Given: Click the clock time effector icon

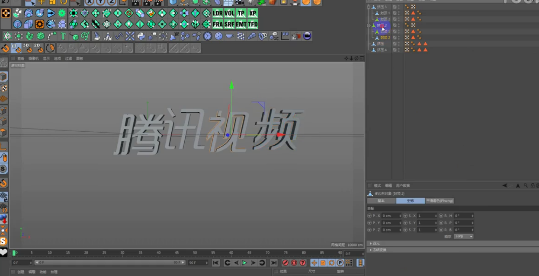Looking at the screenshot, I should coord(208,36).
